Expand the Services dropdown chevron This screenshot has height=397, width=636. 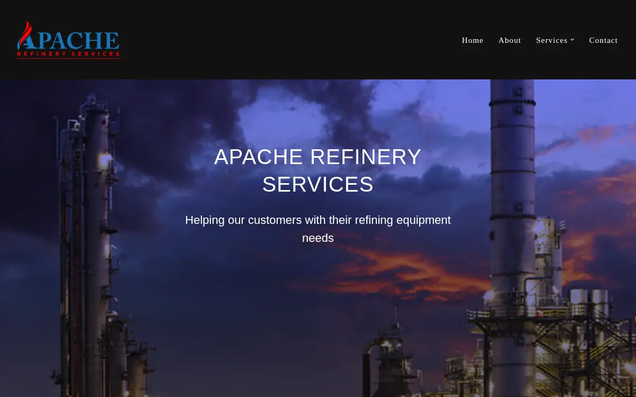click(572, 40)
